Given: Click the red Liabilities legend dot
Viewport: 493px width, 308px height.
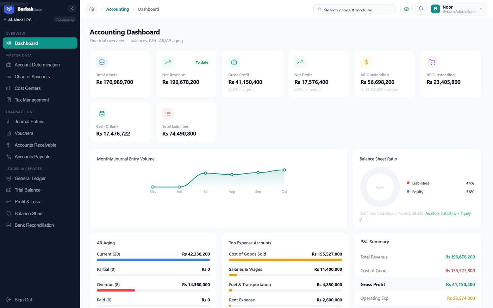Looking at the screenshot, I should [408, 183].
